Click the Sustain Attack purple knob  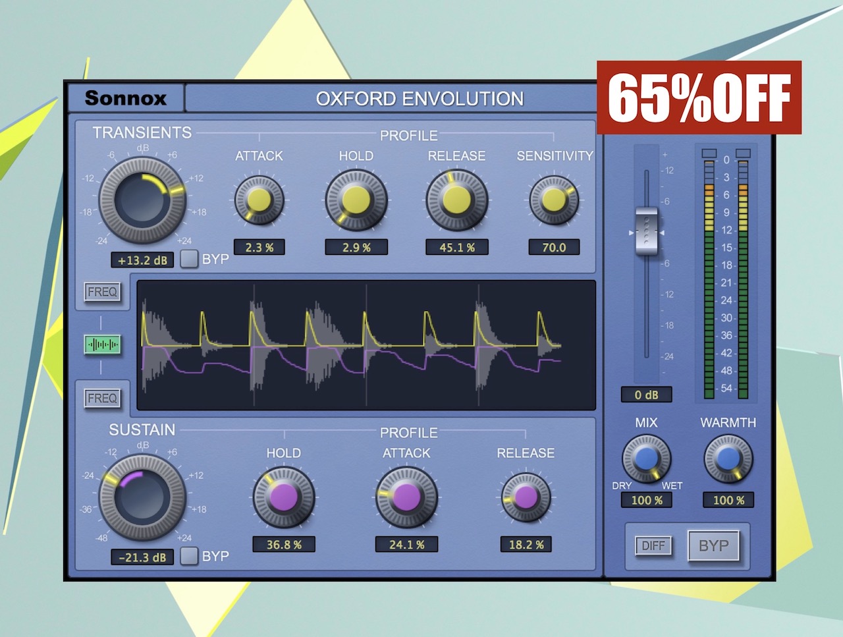[406, 497]
